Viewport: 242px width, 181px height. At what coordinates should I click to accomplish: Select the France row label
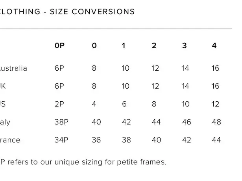(x=10, y=140)
